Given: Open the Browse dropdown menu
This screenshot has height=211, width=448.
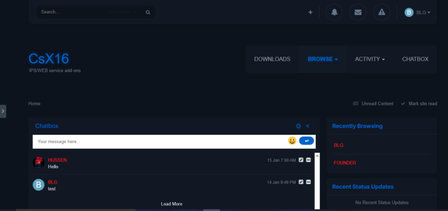Looking at the screenshot, I should click(323, 59).
